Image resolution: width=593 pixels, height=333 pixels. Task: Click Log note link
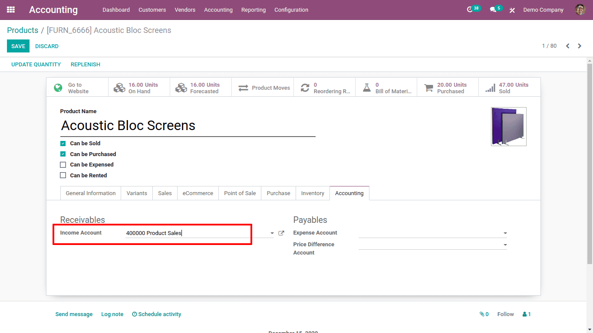(112, 314)
